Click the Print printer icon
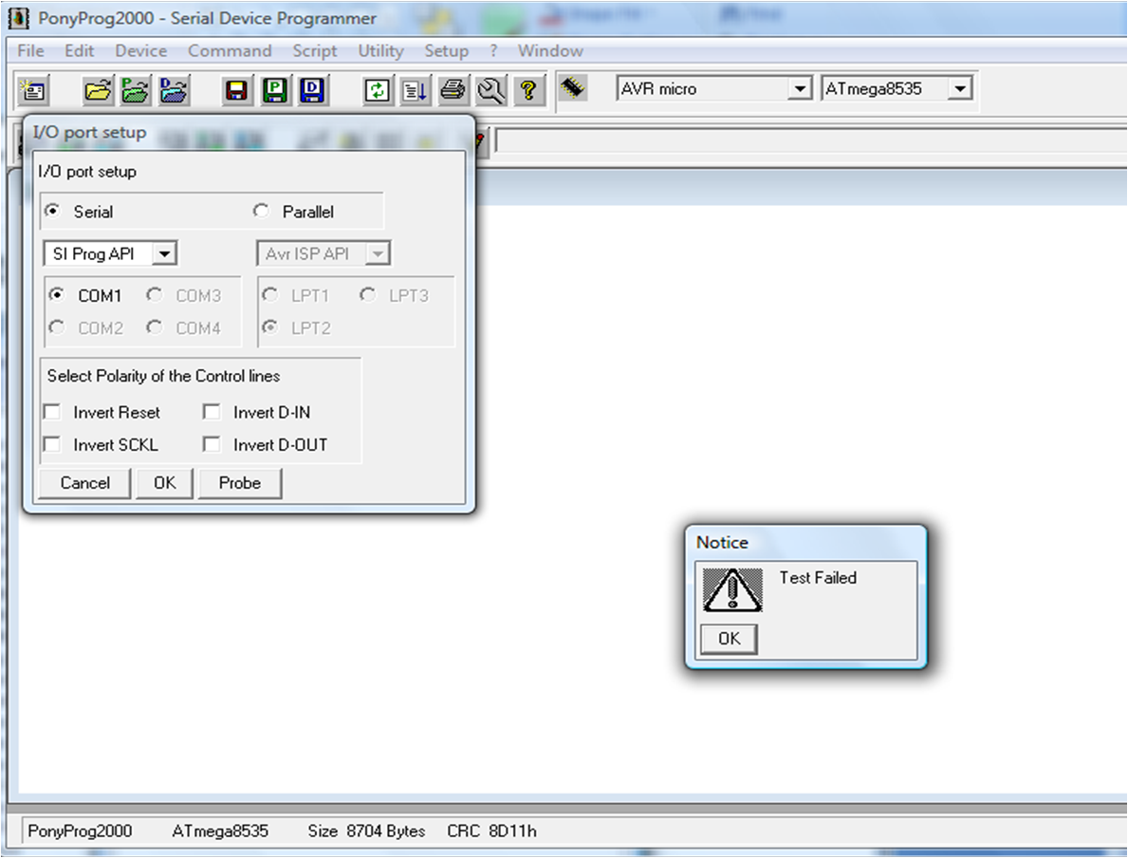The width and height of the screenshot is (1128, 858). 453,90
